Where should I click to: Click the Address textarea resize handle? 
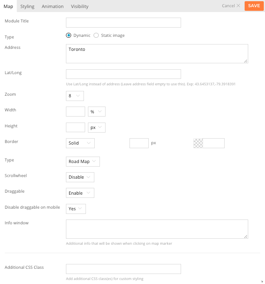click(x=246, y=61)
